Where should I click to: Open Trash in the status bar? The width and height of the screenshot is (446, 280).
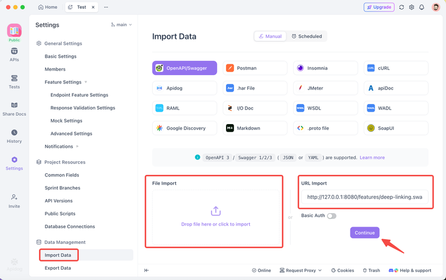(x=371, y=270)
